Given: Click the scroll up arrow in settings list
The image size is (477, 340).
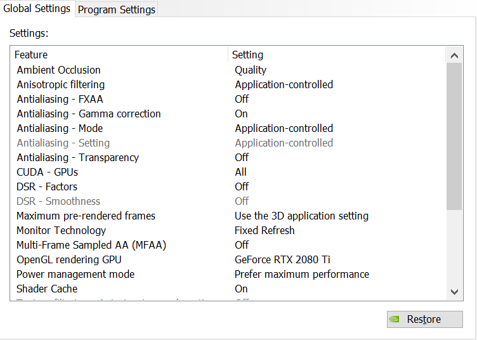Looking at the screenshot, I should [x=454, y=55].
